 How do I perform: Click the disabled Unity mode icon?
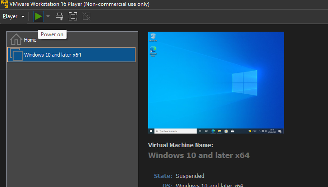click(87, 16)
